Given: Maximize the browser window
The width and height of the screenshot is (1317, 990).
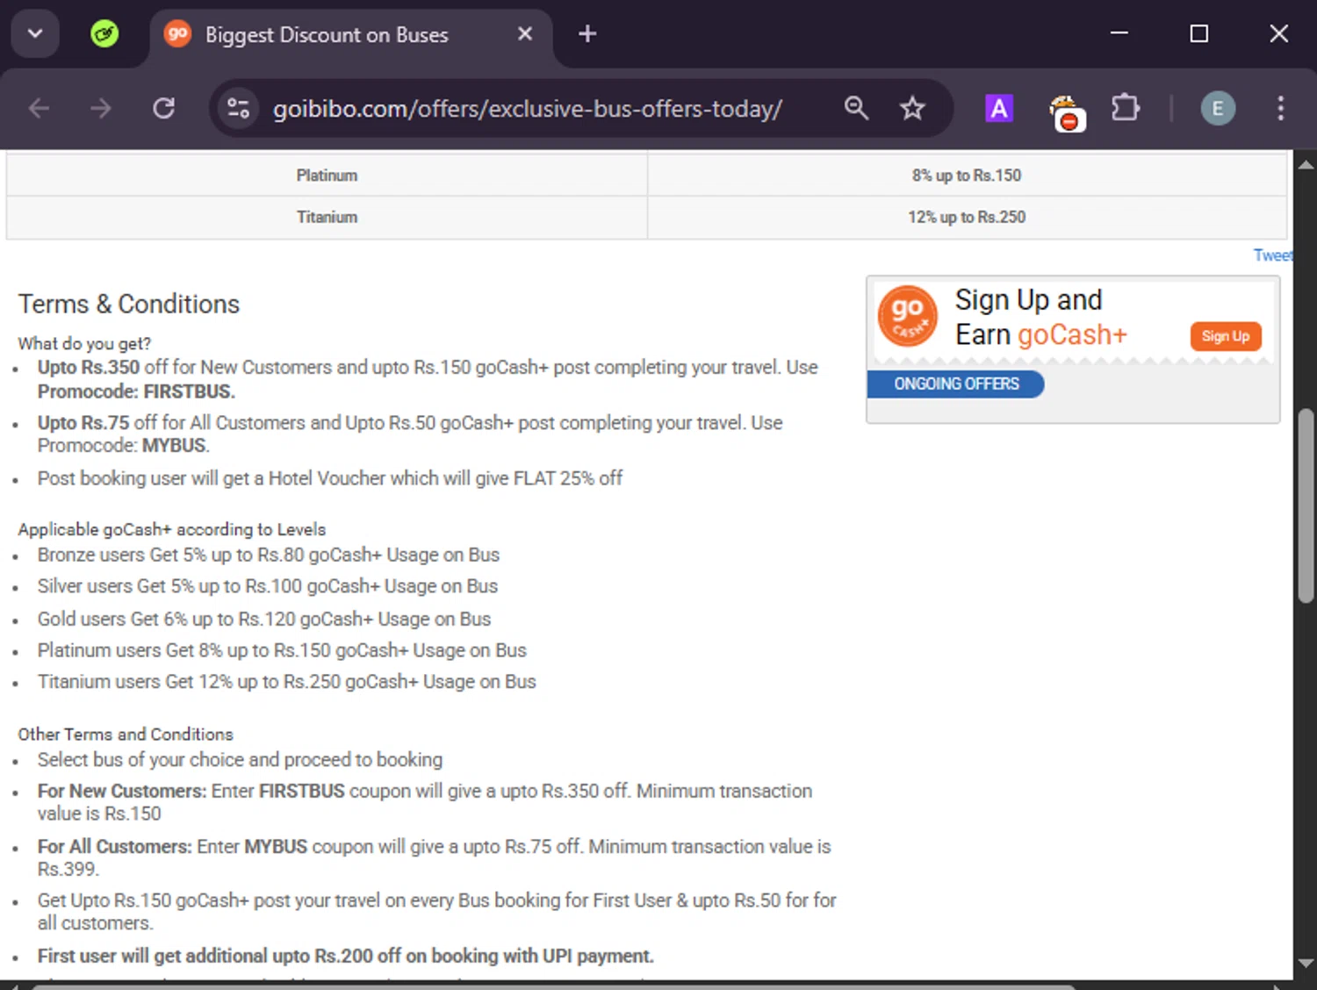Looking at the screenshot, I should (x=1199, y=33).
